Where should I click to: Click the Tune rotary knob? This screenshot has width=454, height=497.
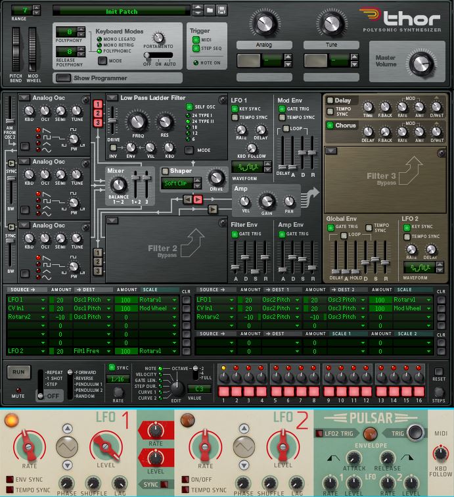[331, 23]
